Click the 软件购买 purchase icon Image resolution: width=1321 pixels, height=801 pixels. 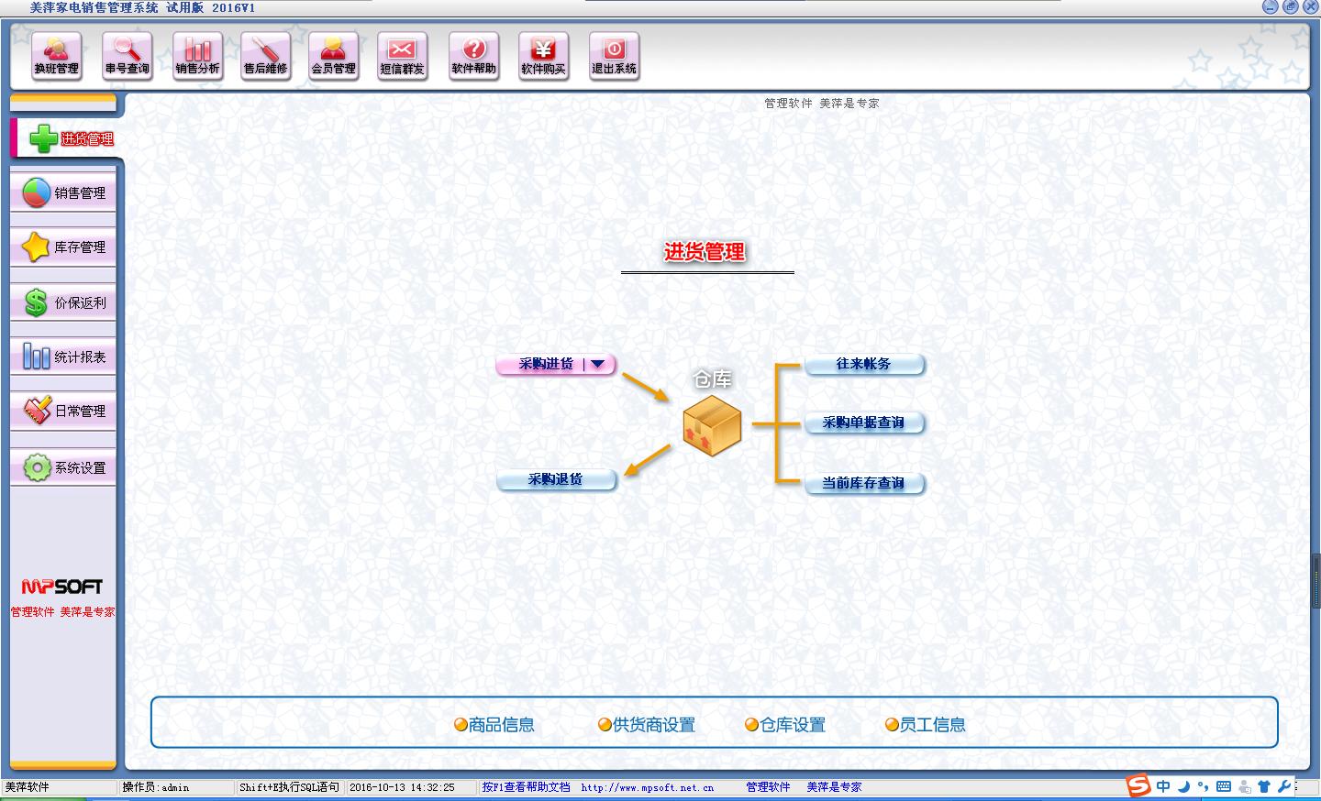tap(543, 56)
